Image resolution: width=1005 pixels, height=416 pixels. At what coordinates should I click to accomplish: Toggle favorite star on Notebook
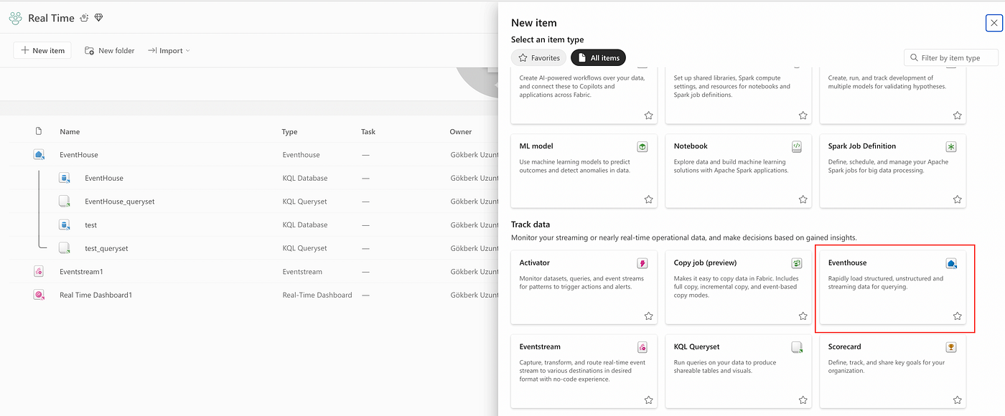pyautogui.click(x=803, y=199)
